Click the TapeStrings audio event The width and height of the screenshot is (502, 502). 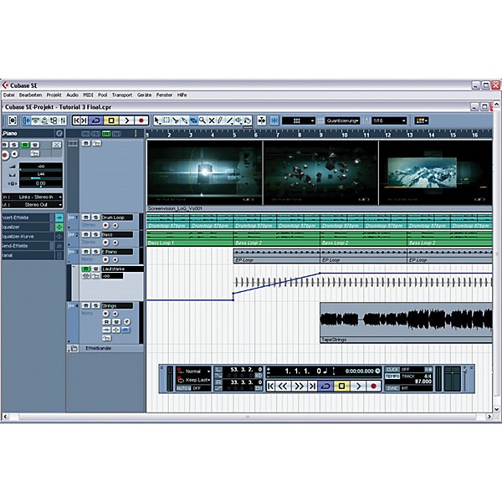click(406, 323)
